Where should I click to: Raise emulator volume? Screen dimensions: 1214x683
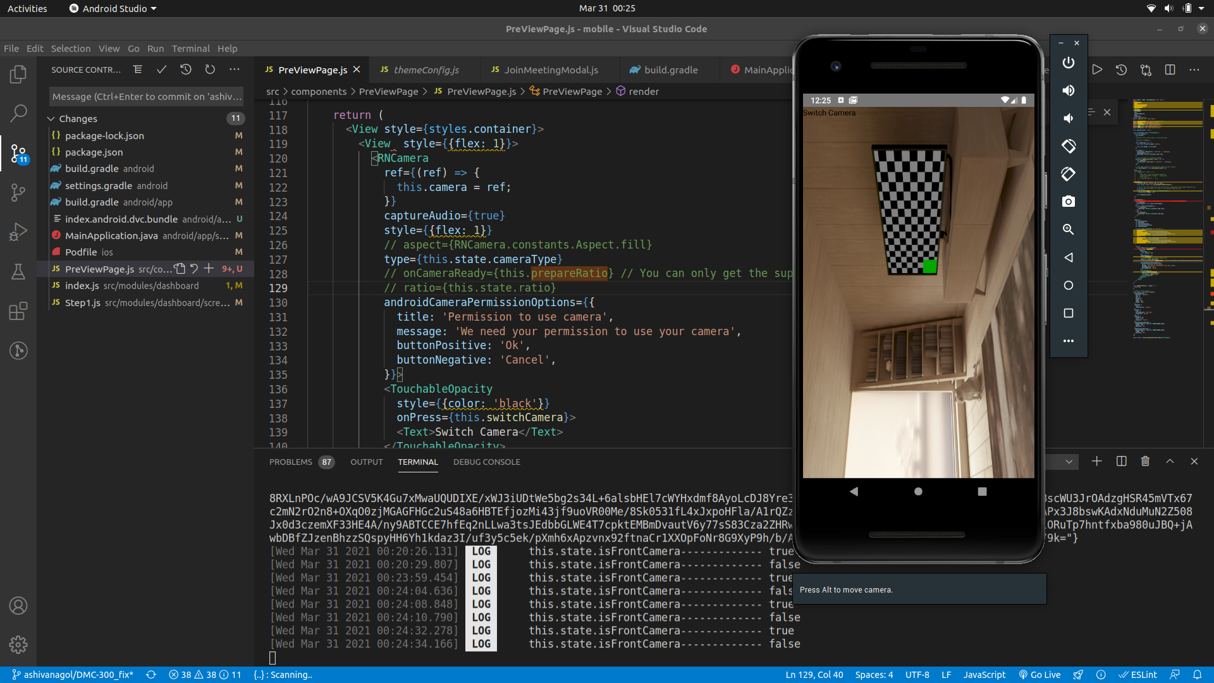(x=1068, y=90)
